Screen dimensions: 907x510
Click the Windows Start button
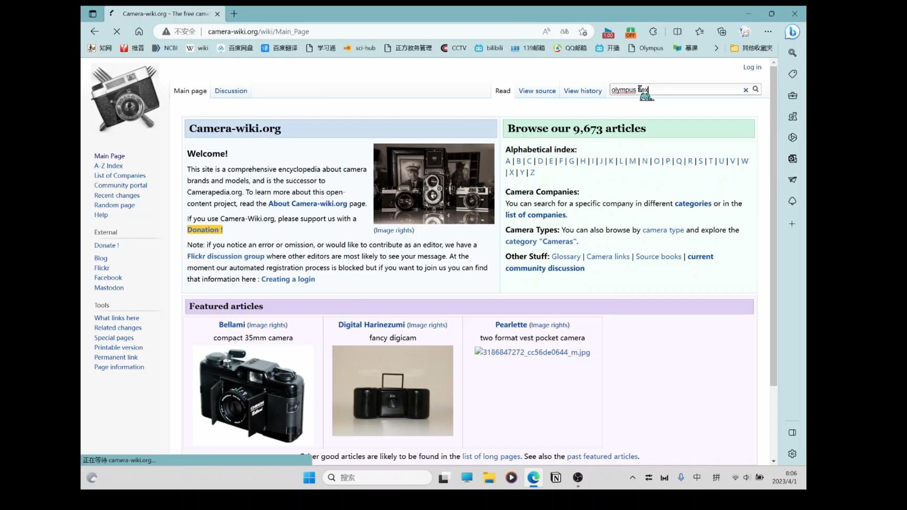click(309, 477)
